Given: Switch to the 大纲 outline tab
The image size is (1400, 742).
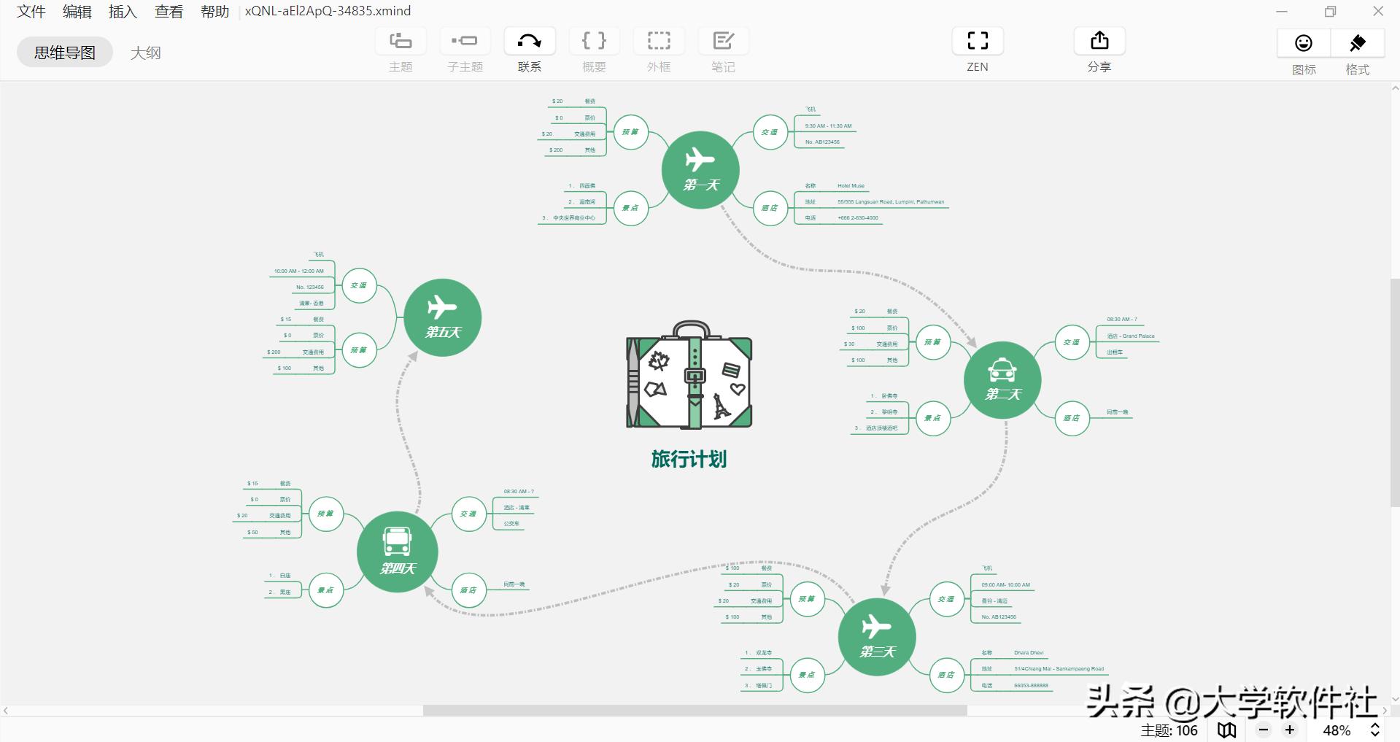Looking at the screenshot, I should click(146, 52).
